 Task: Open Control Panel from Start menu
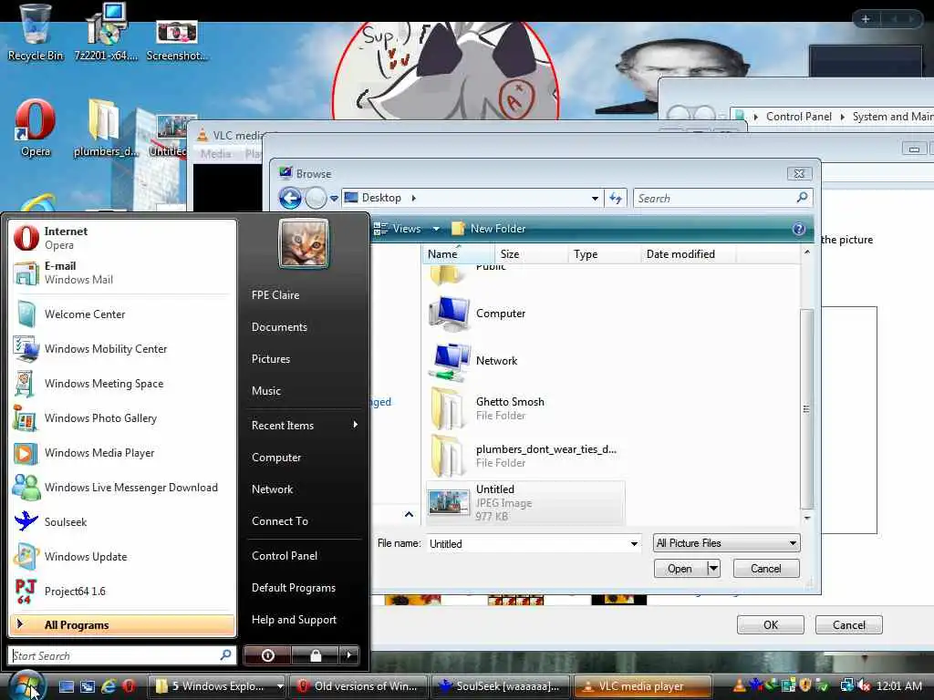[285, 555]
